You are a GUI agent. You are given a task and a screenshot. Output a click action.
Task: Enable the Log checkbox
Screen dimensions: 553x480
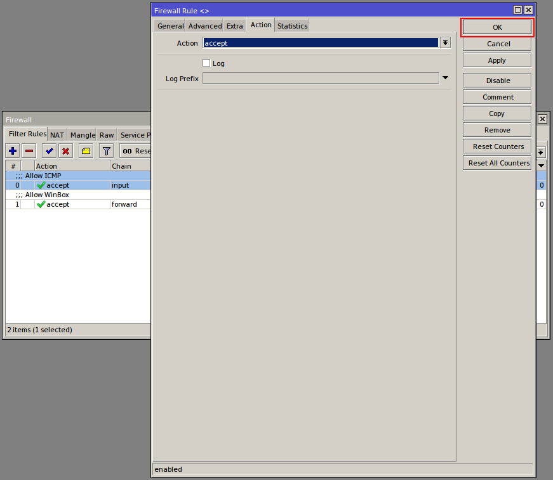coord(206,63)
